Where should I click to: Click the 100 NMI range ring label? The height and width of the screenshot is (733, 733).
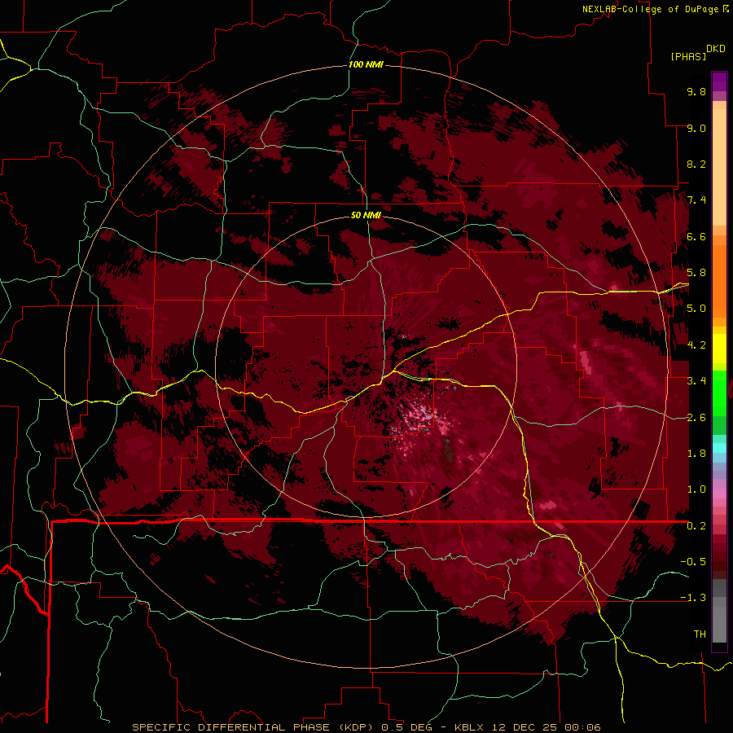pyautogui.click(x=366, y=64)
